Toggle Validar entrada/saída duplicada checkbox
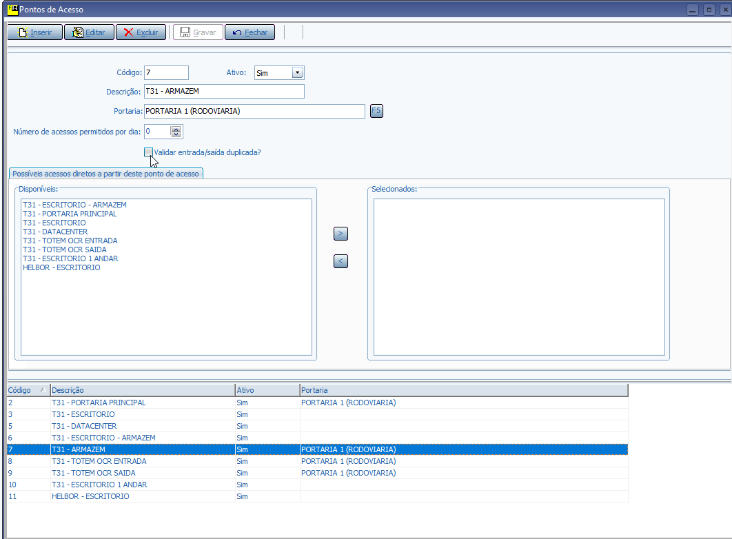 coord(148,152)
